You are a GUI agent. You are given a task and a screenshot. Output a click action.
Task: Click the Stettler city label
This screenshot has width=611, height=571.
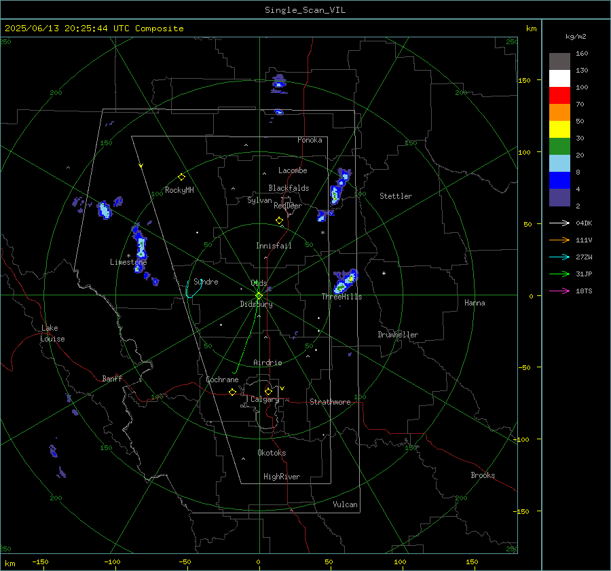coord(396,196)
